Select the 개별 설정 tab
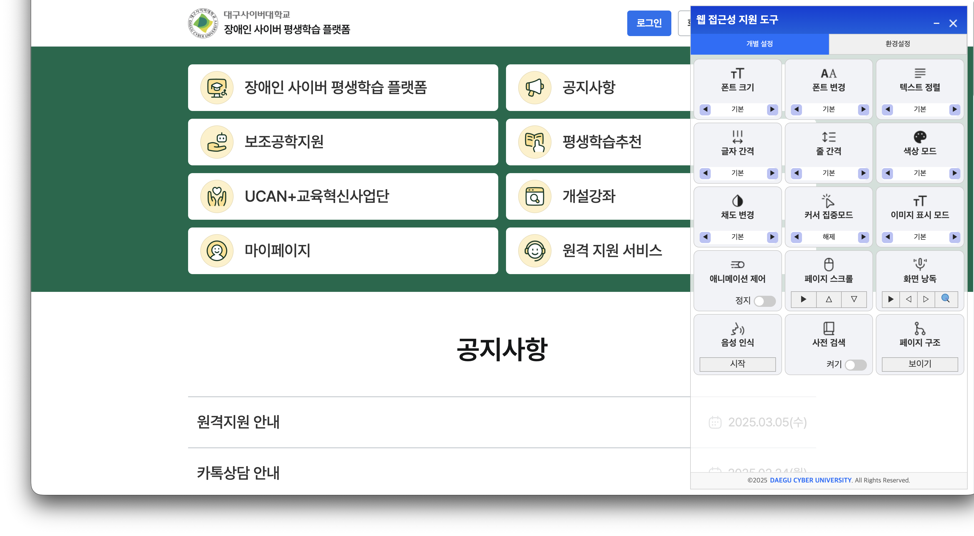This screenshot has width=974, height=536. 760,44
